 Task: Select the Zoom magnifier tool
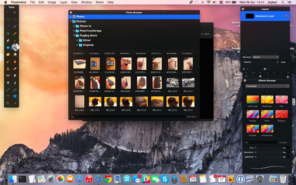[x=8, y=104]
